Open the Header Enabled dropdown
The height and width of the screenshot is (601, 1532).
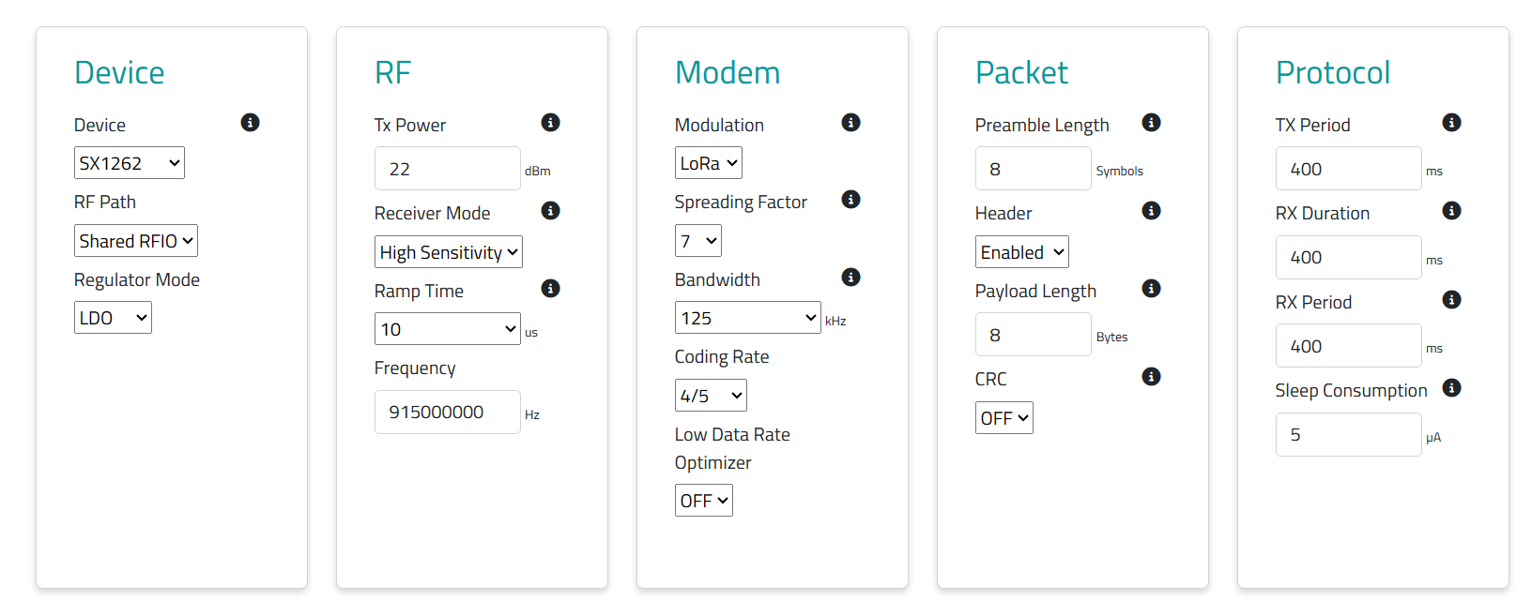[x=1022, y=252]
